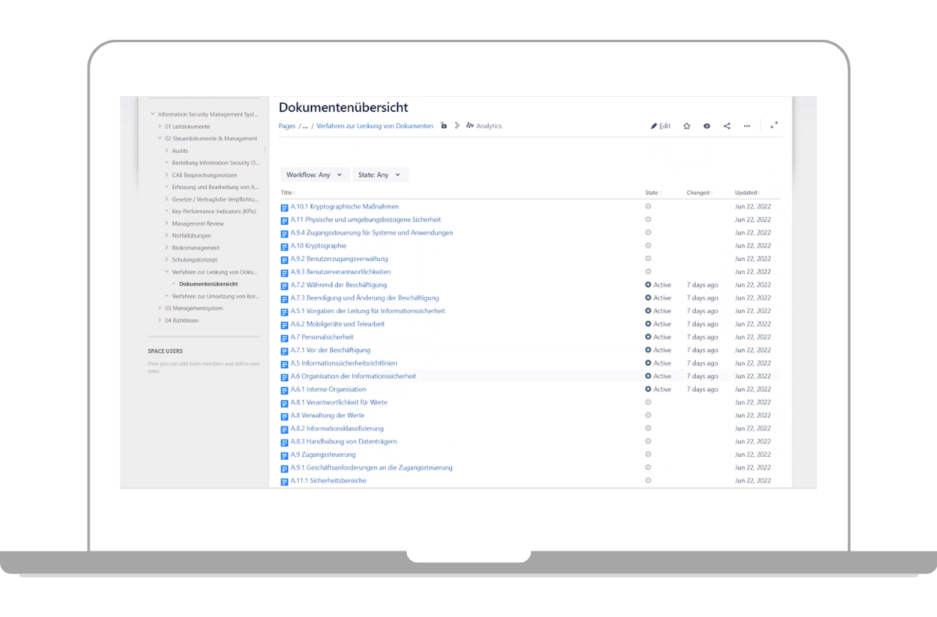The width and height of the screenshot is (937, 617).
Task: Click state circle for A.10.1 Kryptographische Maßnahmen
Action: pos(648,206)
